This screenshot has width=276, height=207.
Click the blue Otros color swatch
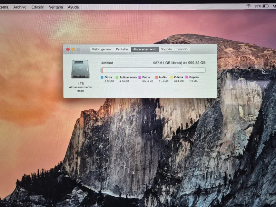tap(102, 77)
